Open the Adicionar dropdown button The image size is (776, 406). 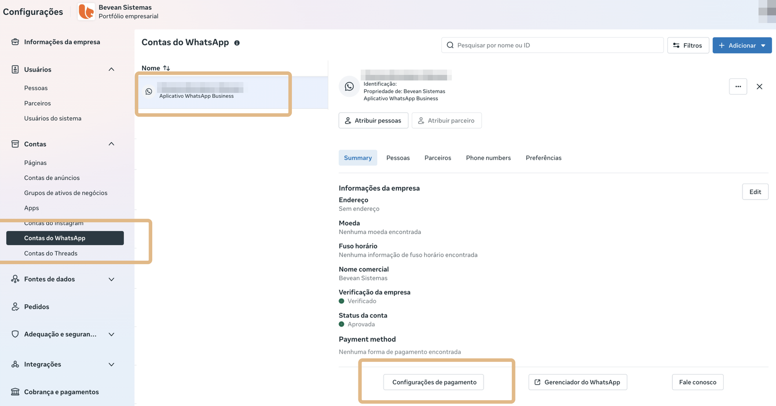(x=742, y=46)
